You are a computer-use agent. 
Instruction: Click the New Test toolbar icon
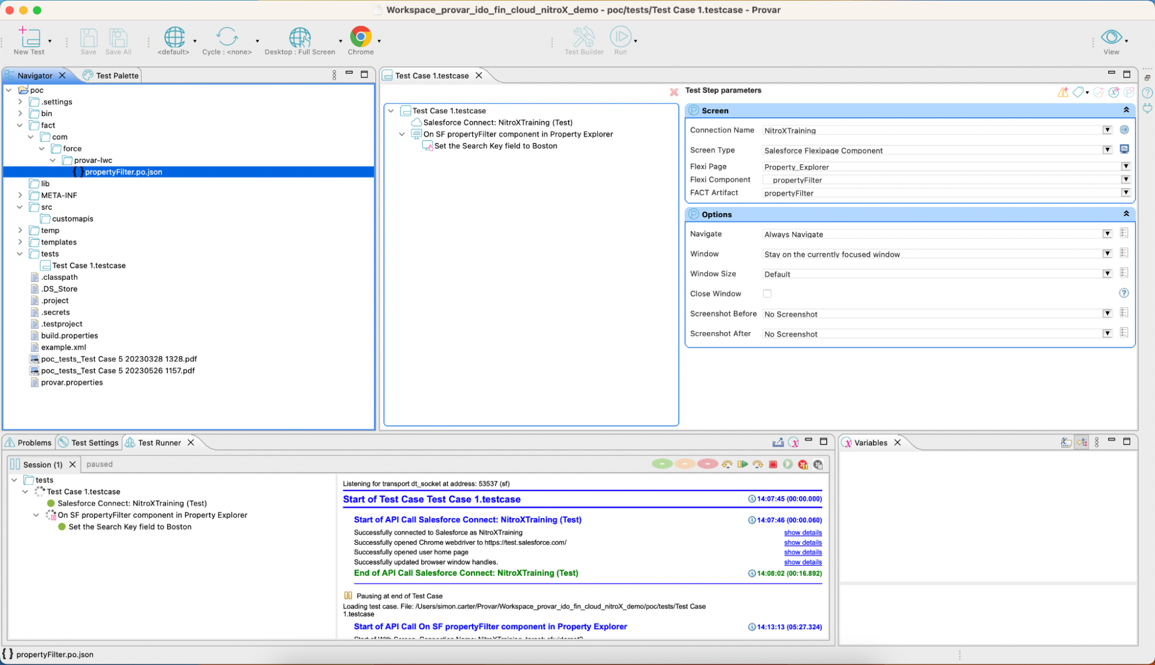[x=29, y=38]
